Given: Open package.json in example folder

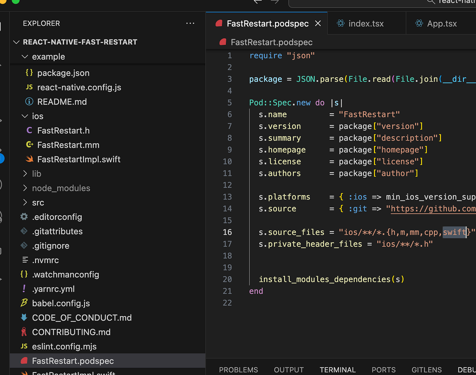Looking at the screenshot, I should 107,73.
